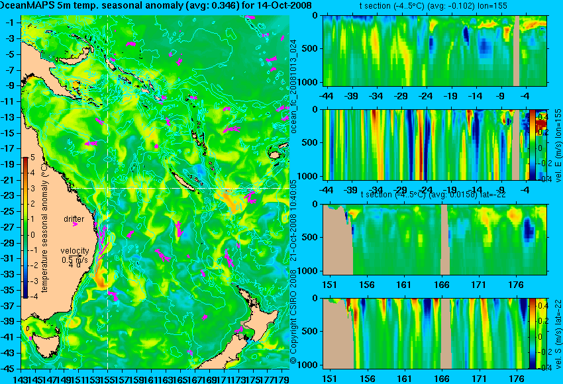
Task: Click the '-9' latitude tick on map's left axis
Action: pyautogui.click(x=10, y=85)
